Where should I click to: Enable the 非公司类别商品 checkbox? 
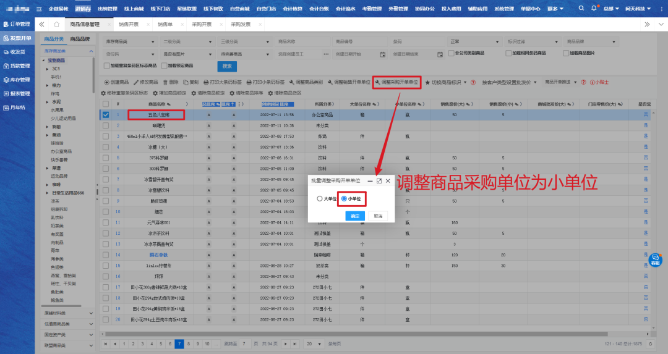tap(451, 54)
